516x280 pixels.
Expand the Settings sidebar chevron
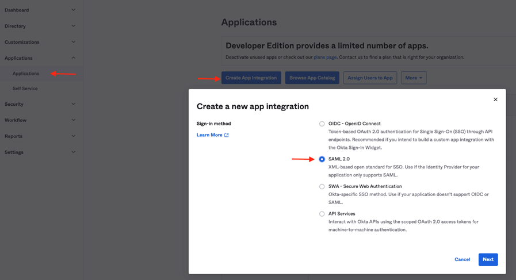coord(74,152)
